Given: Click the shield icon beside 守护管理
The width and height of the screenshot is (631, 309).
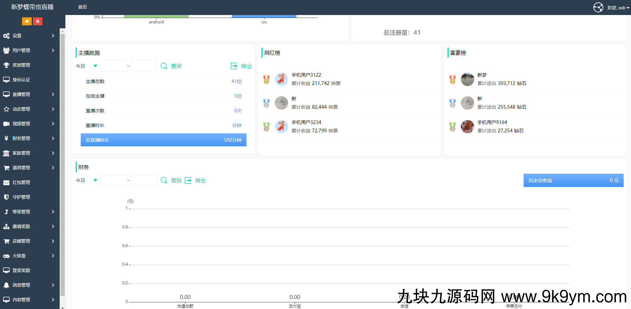Looking at the screenshot, I should coord(6,197).
